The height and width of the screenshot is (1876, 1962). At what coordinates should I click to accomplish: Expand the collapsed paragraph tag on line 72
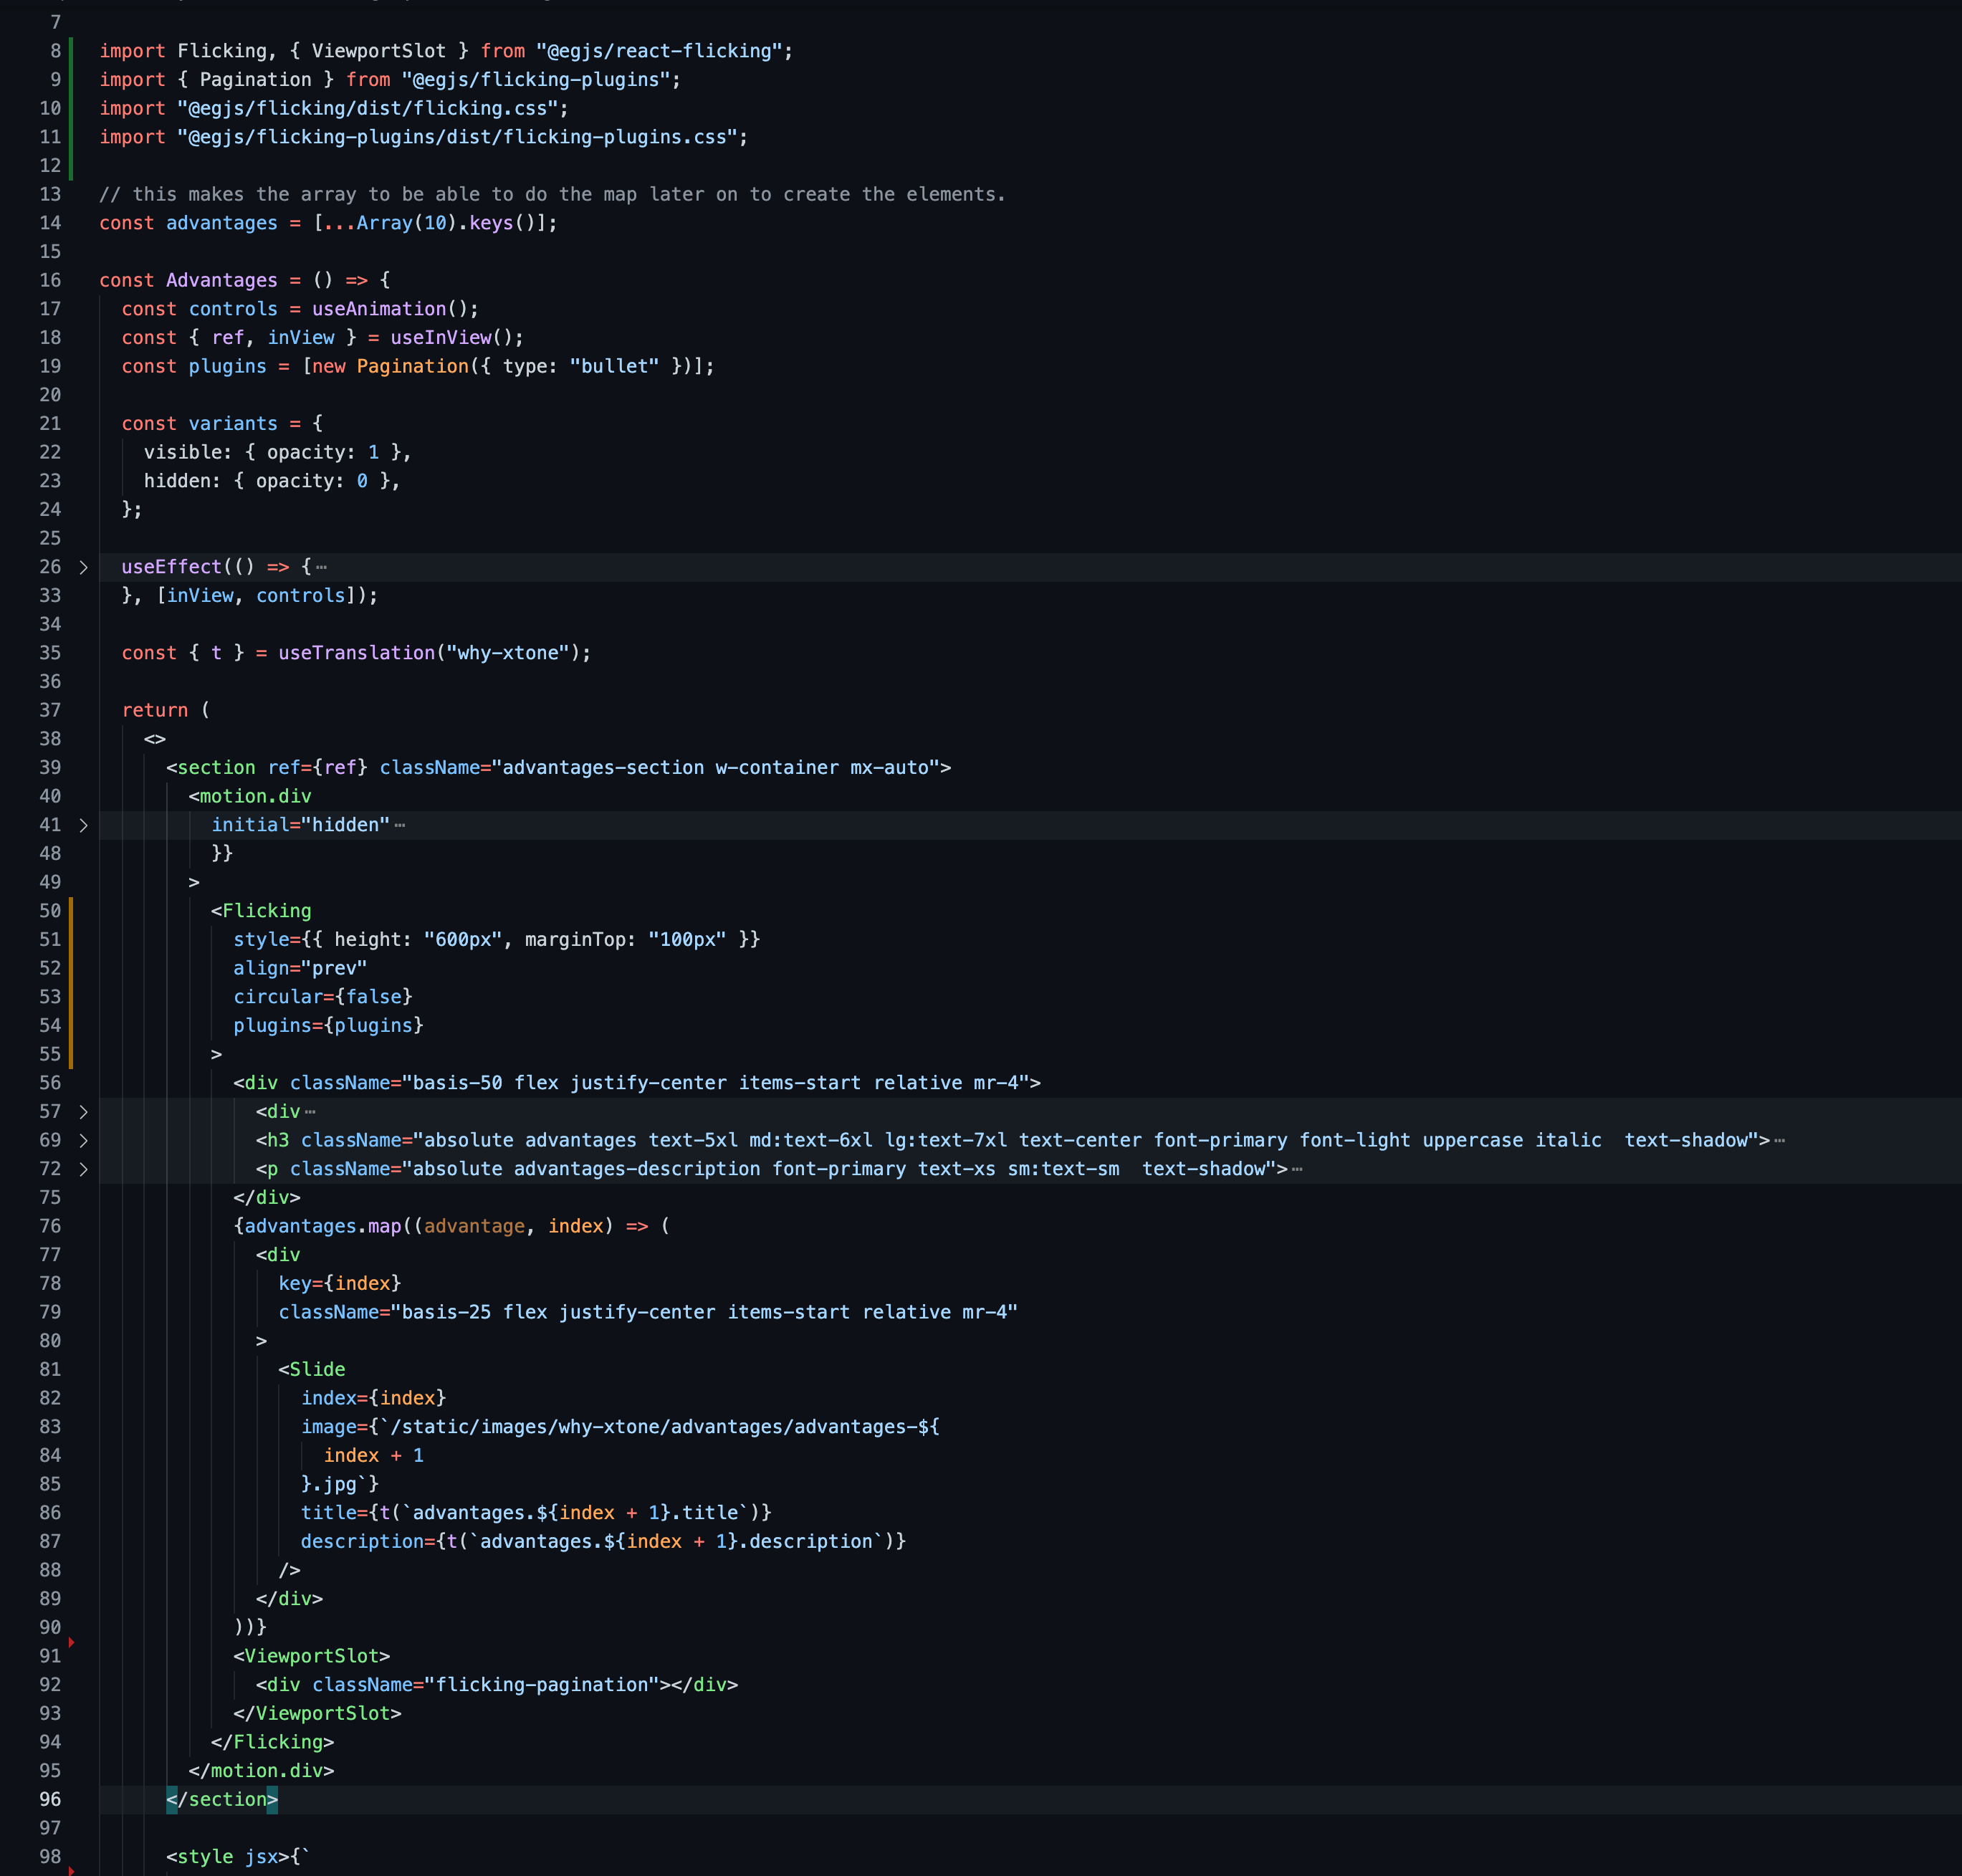[84, 1168]
